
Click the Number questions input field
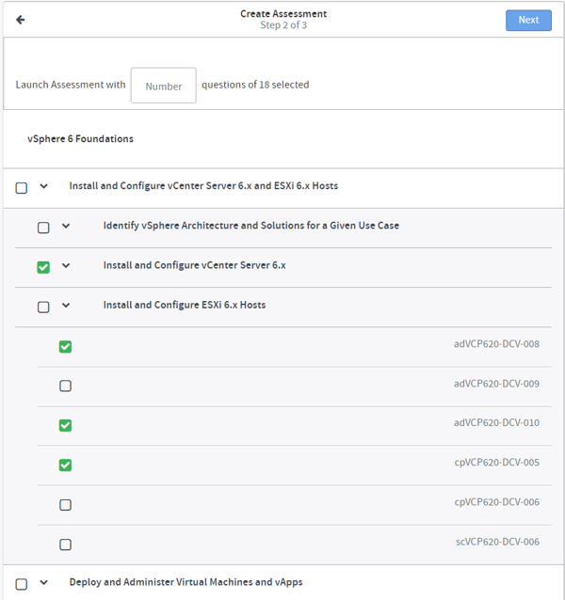(x=164, y=86)
